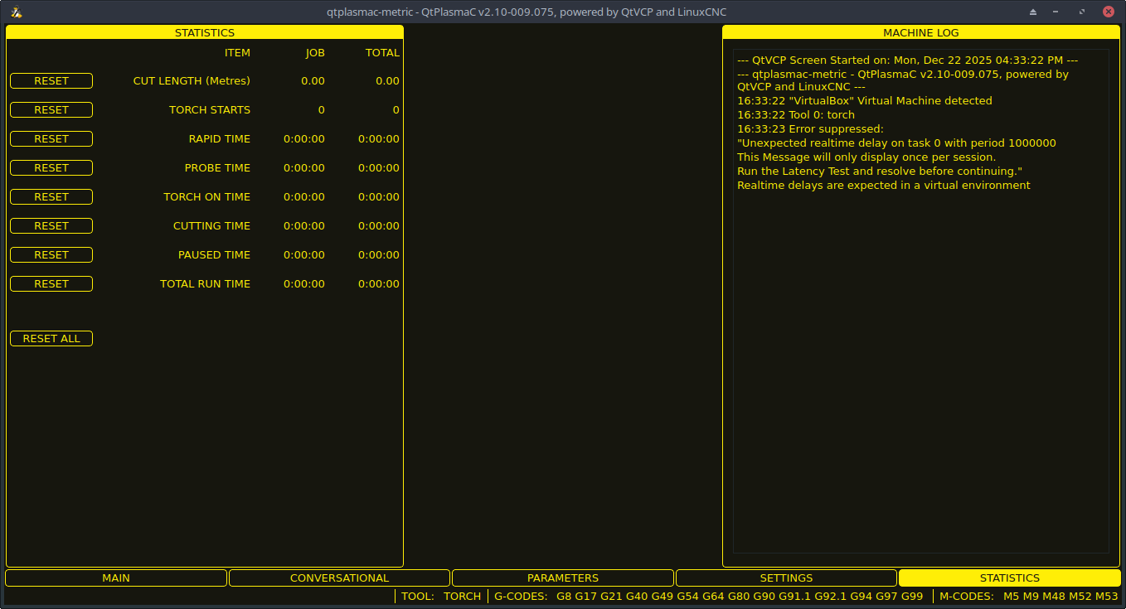The height and width of the screenshot is (609, 1126).
Task: Click the LinuxCNC penguin icon in the titlebar
Action: pyautogui.click(x=17, y=12)
